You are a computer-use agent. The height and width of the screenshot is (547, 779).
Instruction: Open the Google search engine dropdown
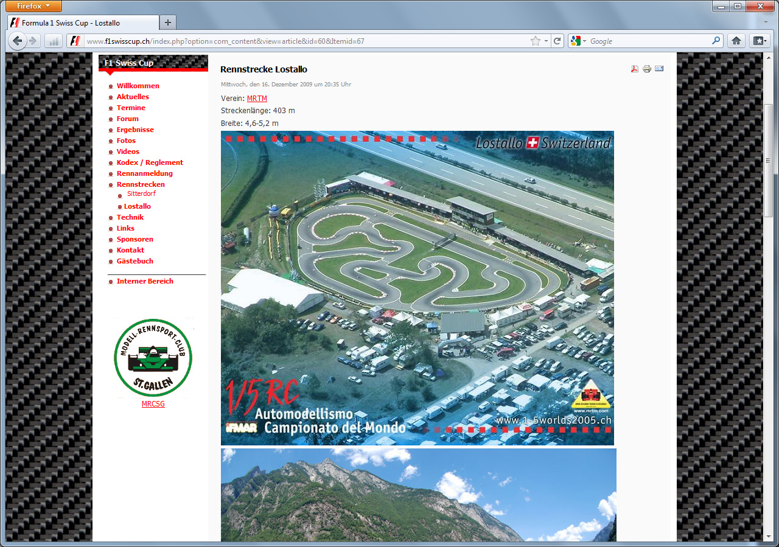579,41
